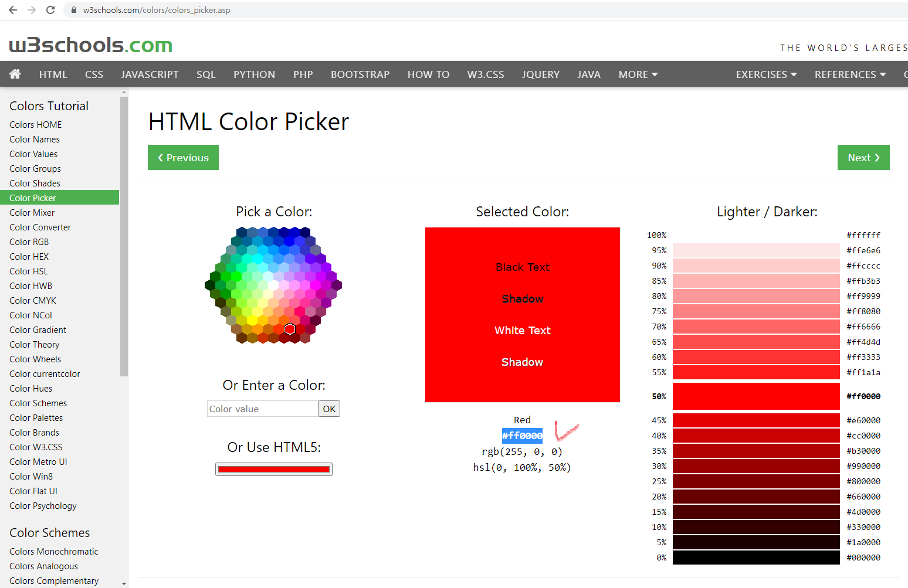Screen dimensions: 908x588
Task: Expand the MORE dropdown menu
Action: click(x=638, y=74)
